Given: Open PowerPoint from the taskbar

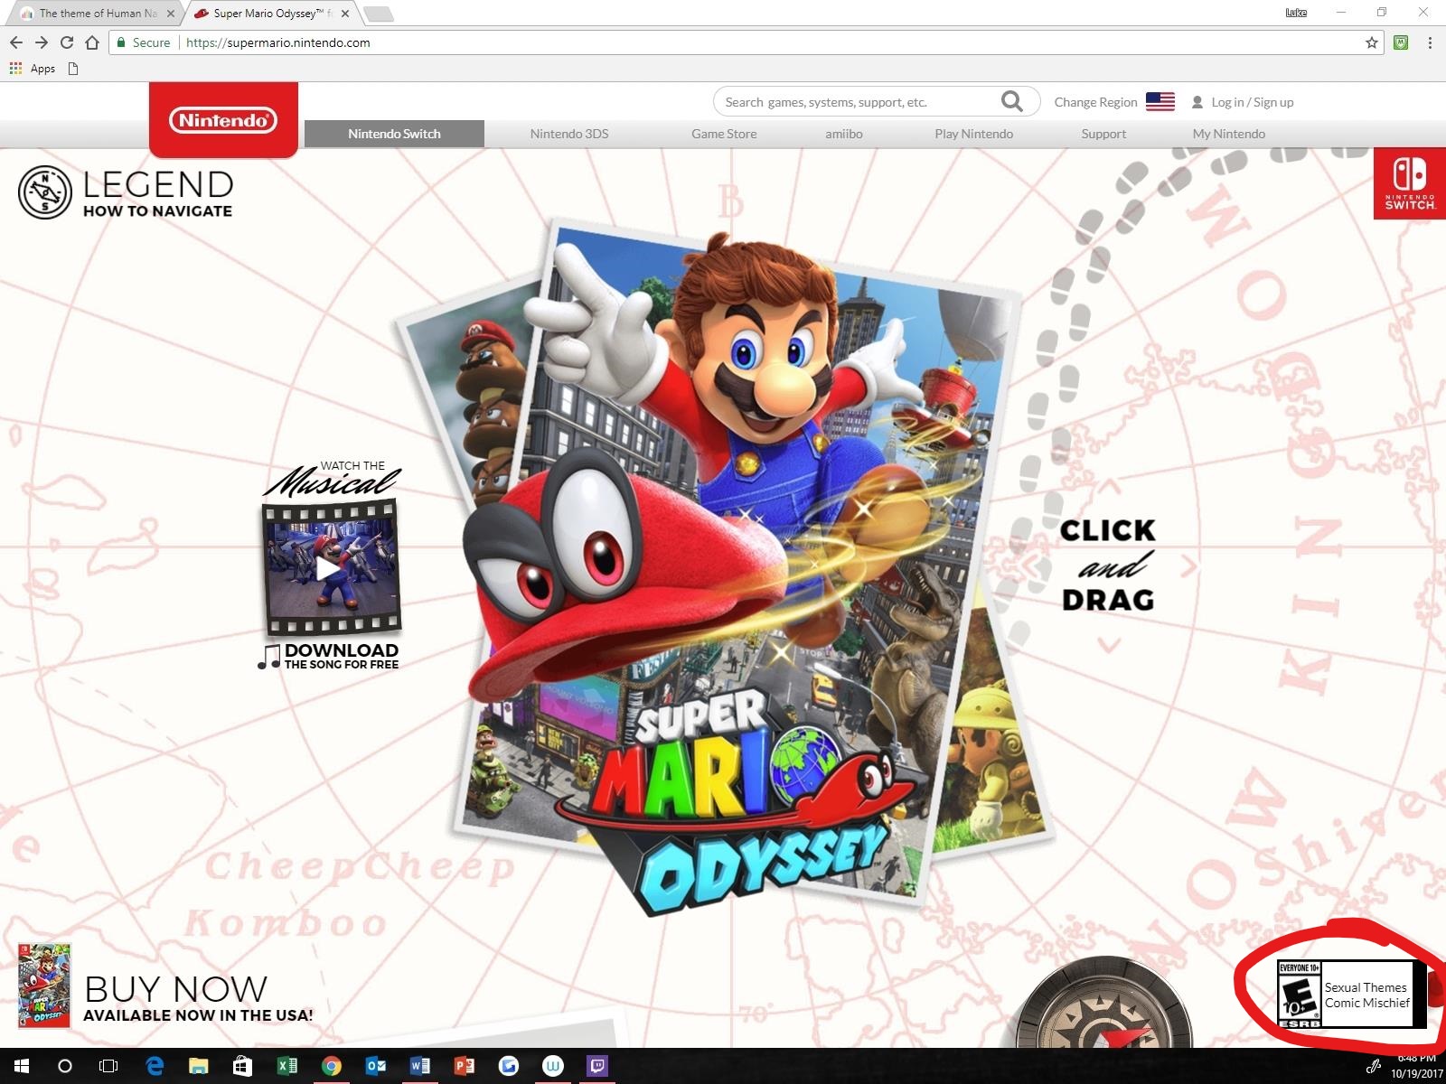Looking at the screenshot, I should pyautogui.click(x=465, y=1066).
